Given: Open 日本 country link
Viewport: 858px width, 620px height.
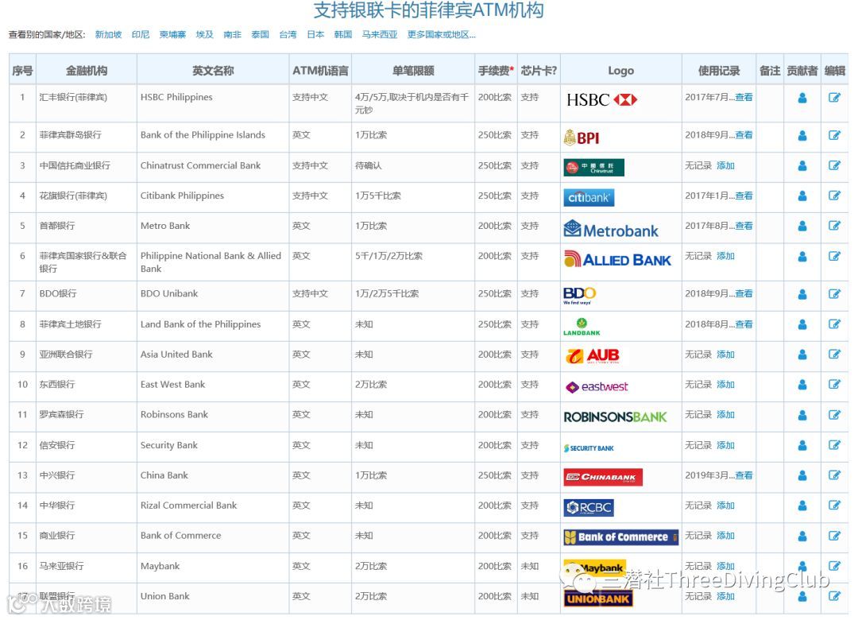Looking at the screenshot, I should click(315, 34).
